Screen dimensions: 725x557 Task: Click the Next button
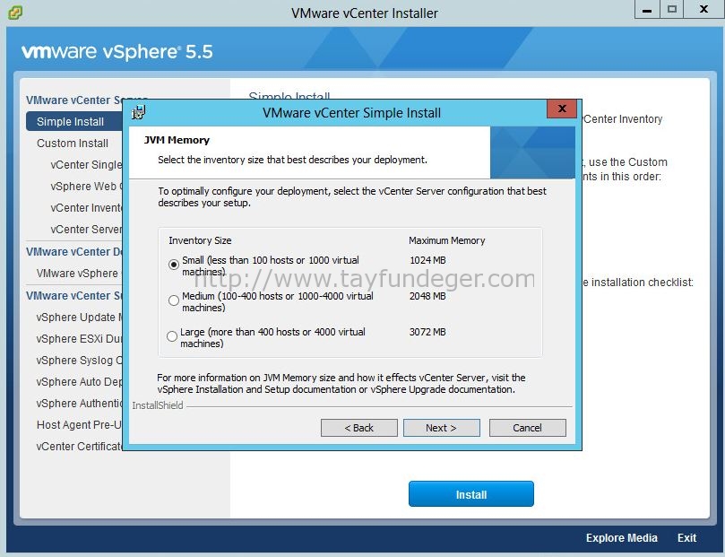442,428
